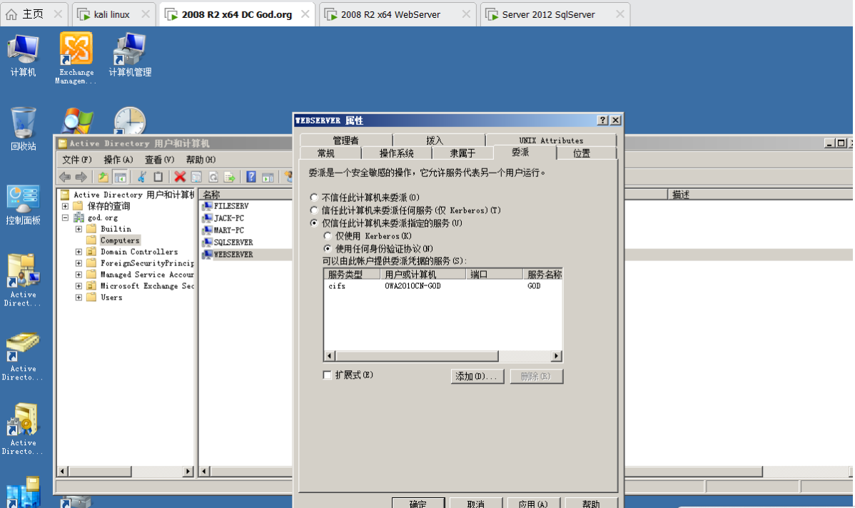The image size is (855, 508).
Task: Switch to the UNIX Attributes tab
Action: [551, 140]
